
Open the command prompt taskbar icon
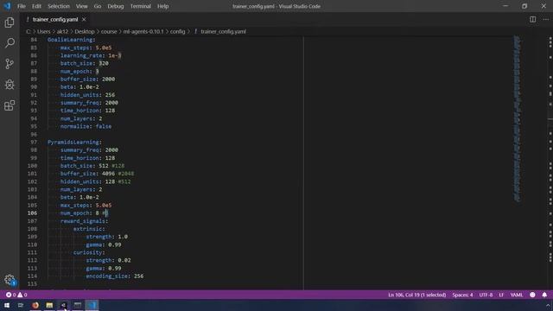(78, 305)
